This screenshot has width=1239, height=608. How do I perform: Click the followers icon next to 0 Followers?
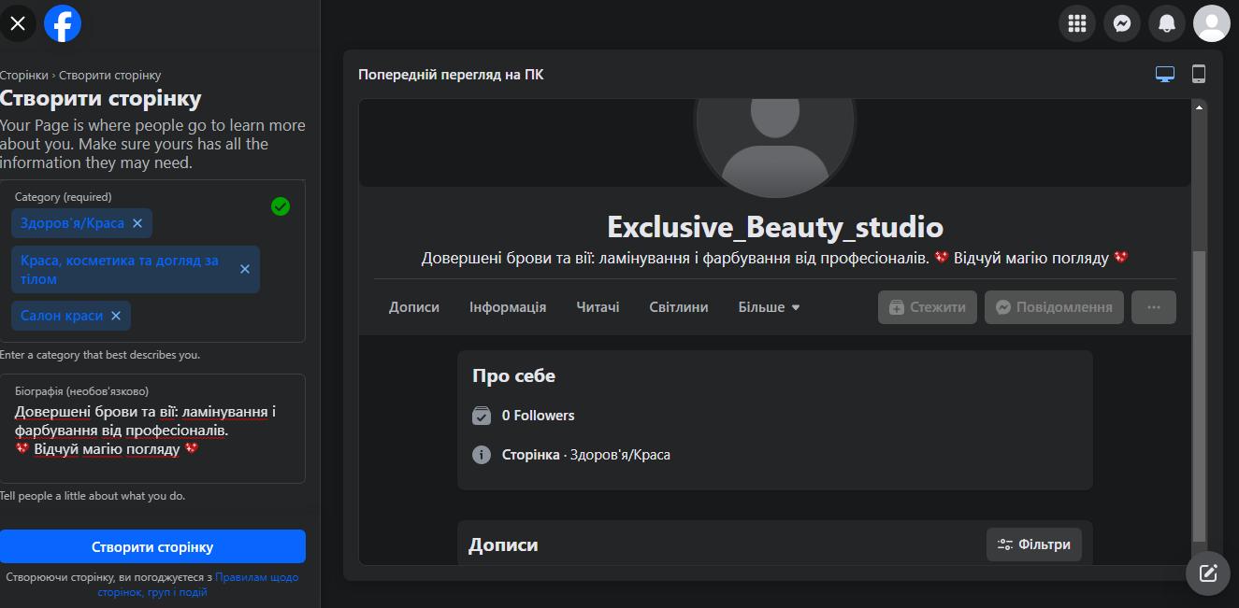(482, 416)
